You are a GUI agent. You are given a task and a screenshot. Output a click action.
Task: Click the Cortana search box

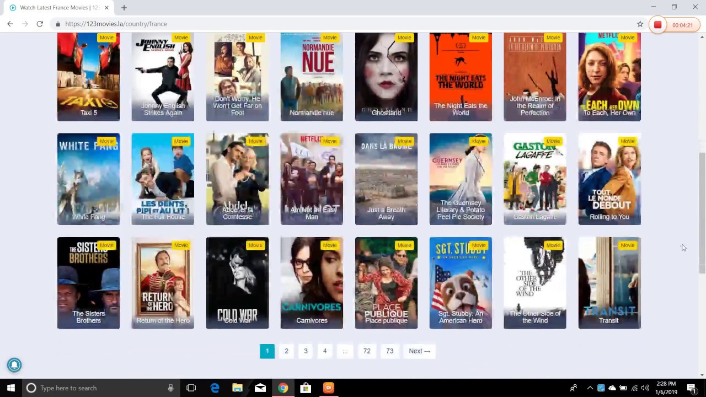pyautogui.click(x=100, y=388)
